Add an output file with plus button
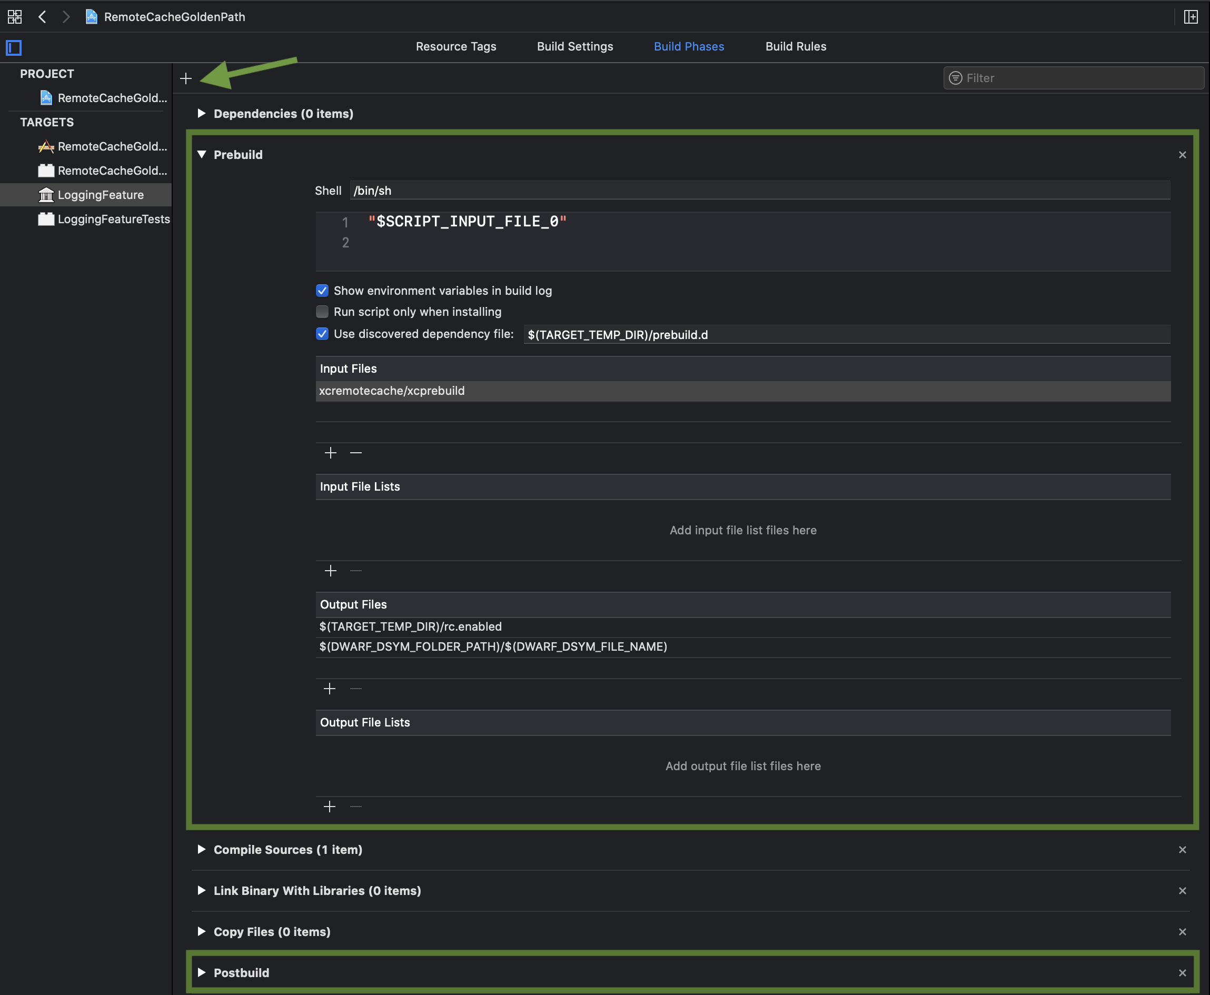Viewport: 1210px width, 995px height. coord(330,689)
